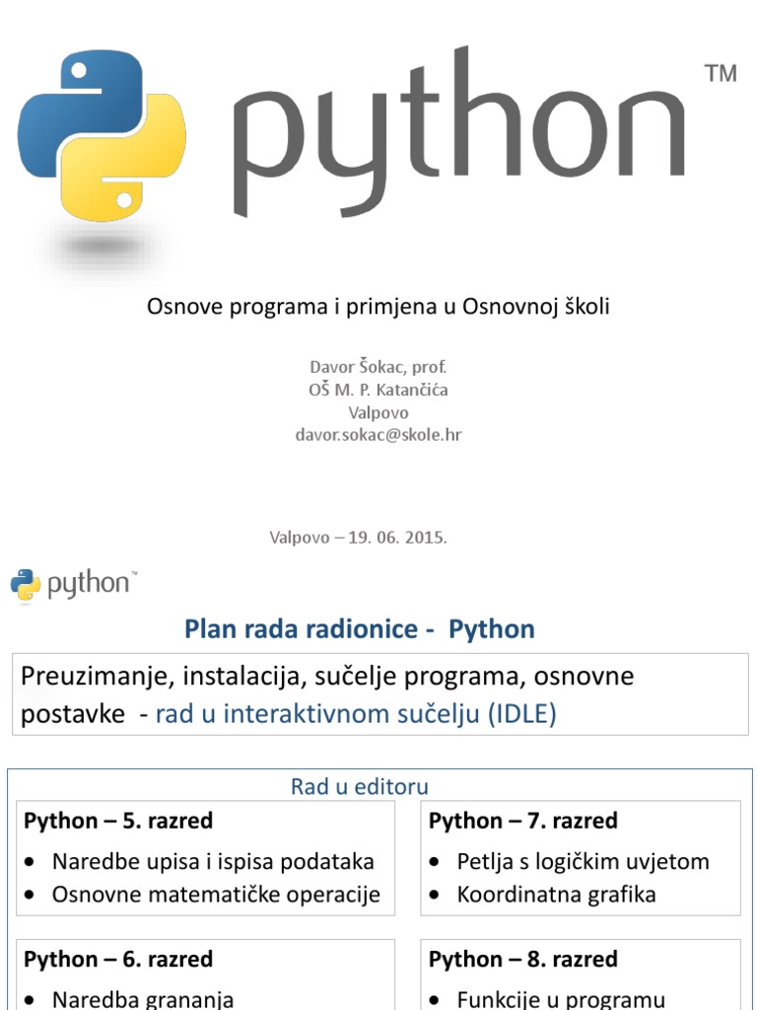Click 'Petlja s logičkim uvjetom' bullet
This screenshot has width=757, height=1010.
click(583, 861)
